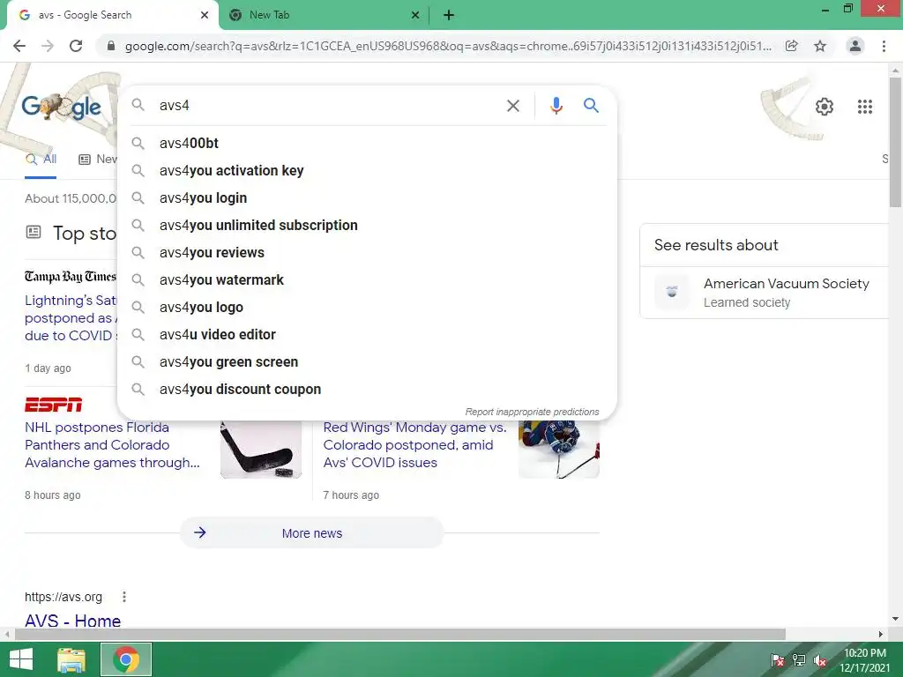Open a new tab with the plus button

click(x=449, y=15)
